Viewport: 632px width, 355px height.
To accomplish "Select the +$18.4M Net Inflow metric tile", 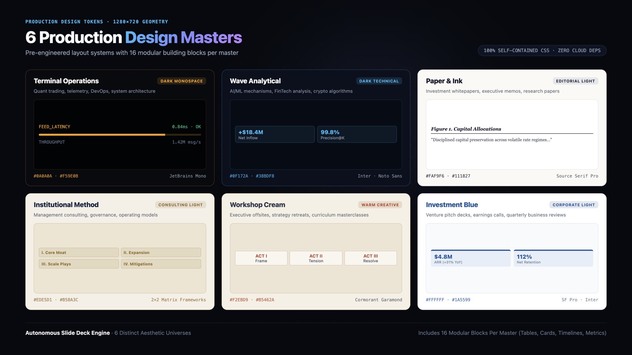I will pos(275,135).
